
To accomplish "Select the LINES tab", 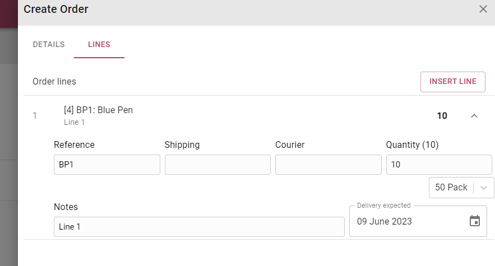I will point(99,44).
